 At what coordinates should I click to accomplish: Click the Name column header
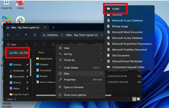click(x=41, y=53)
